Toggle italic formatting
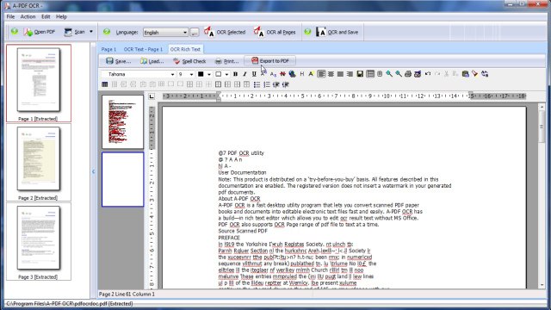This screenshot has width=551, height=310. click(x=245, y=74)
